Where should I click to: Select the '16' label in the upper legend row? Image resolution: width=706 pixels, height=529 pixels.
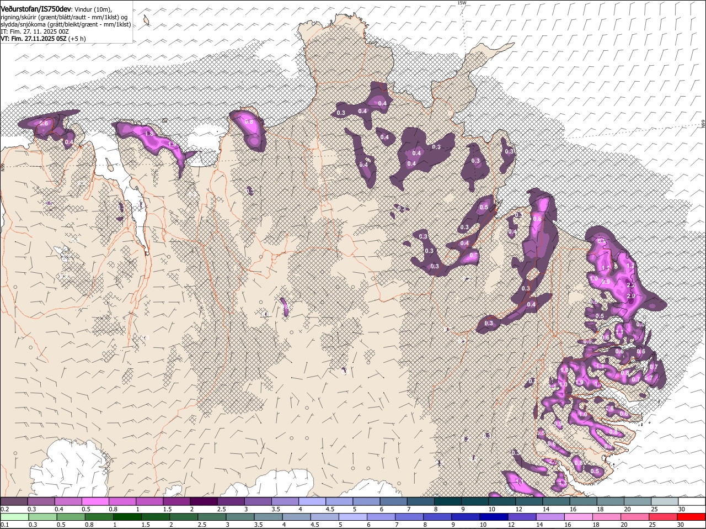point(573,509)
